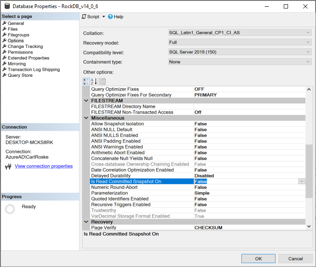
Task: Collapse the Recovery category
Action: click(86, 222)
